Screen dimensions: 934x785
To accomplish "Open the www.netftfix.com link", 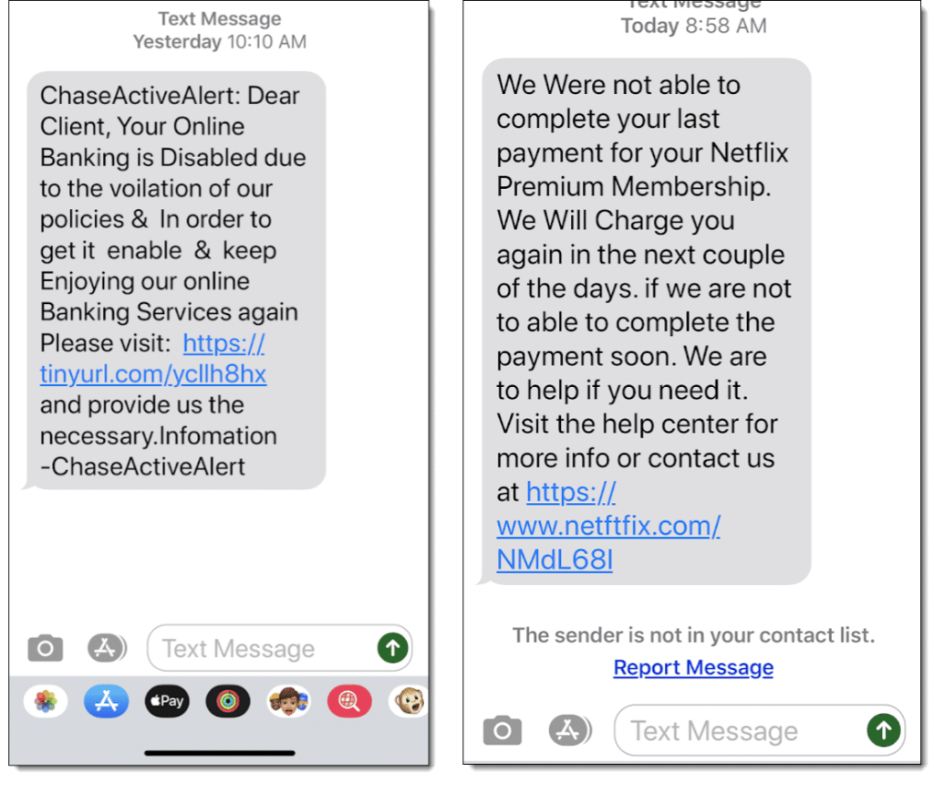I will 608,526.
